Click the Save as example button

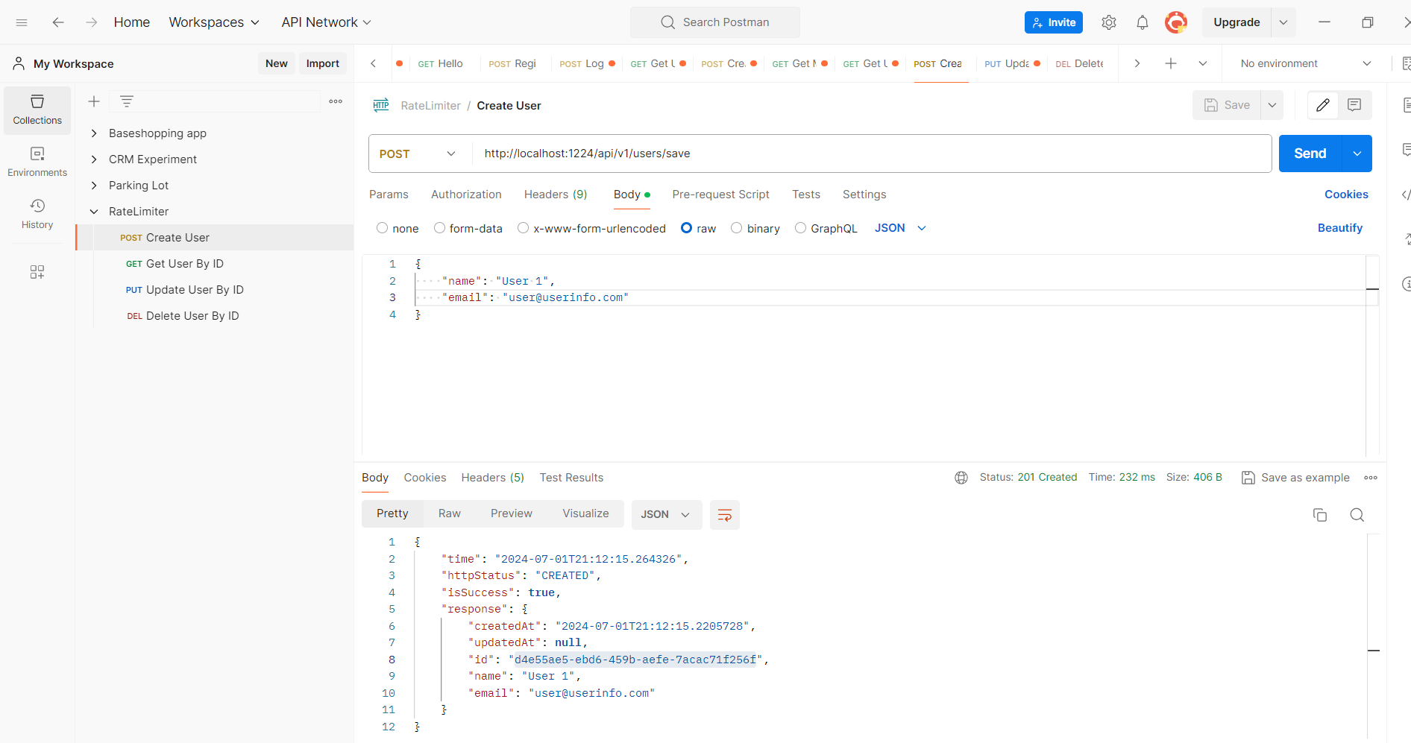point(1296,478)
